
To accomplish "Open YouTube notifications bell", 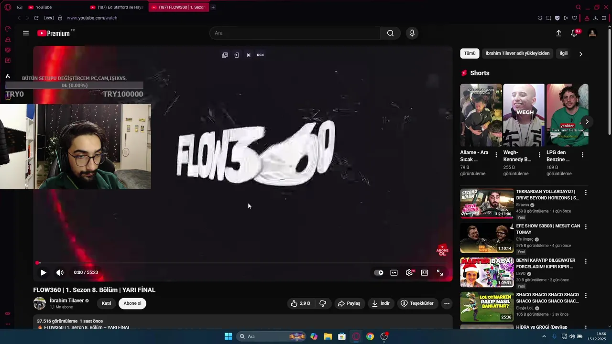I will pos(575,33).
